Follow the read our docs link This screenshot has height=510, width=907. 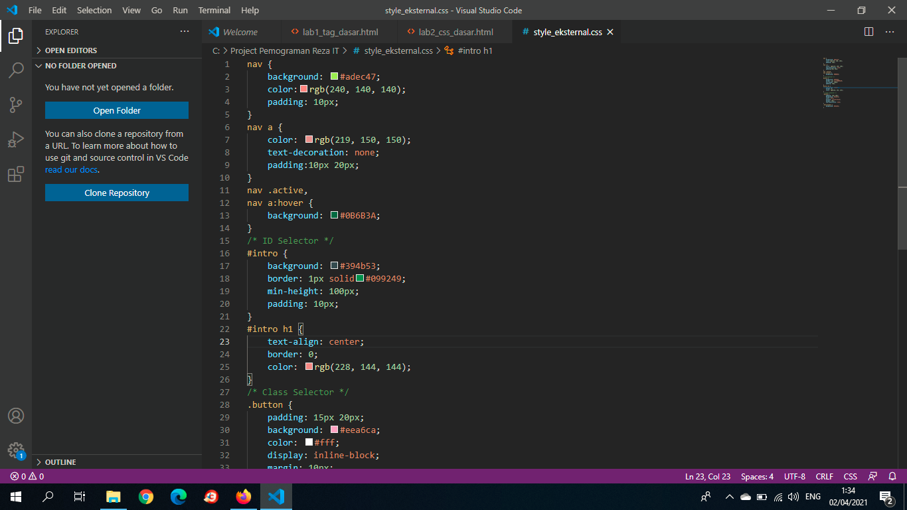coord(71,170)
